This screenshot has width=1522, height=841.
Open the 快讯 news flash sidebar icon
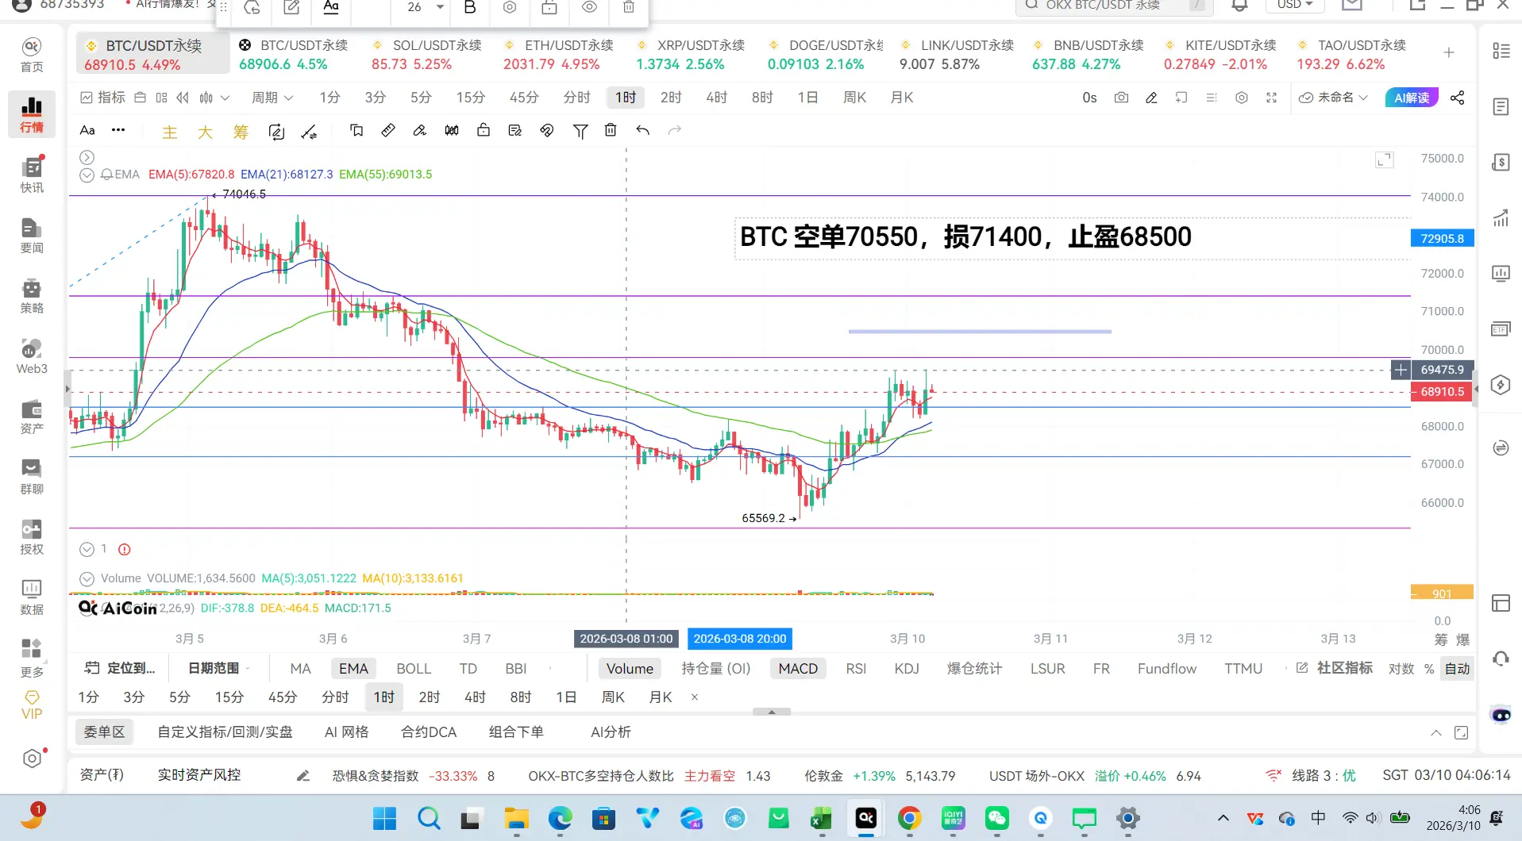click(32, 175)
